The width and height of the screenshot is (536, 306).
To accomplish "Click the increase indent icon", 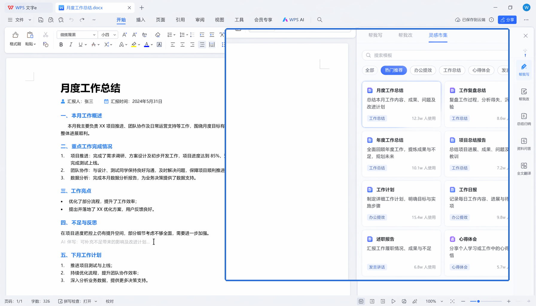I will point(212,35).
